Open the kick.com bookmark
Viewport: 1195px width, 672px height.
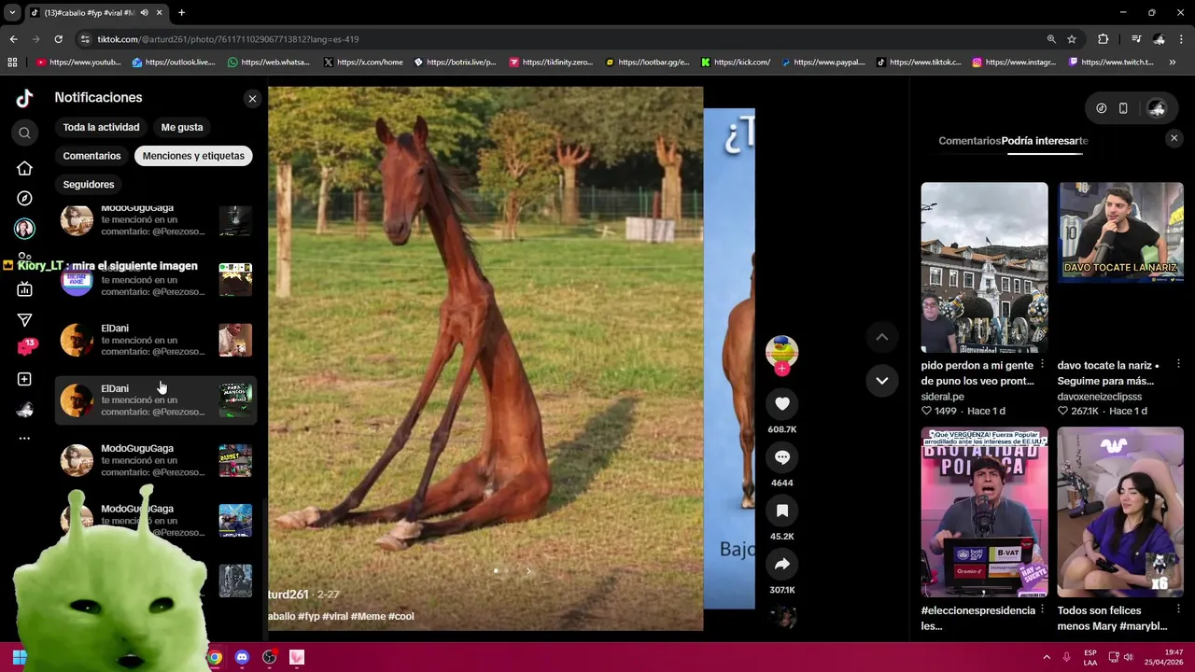[x=736, y=63]
